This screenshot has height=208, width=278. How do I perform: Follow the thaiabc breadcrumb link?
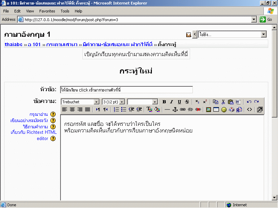(14, 44)
